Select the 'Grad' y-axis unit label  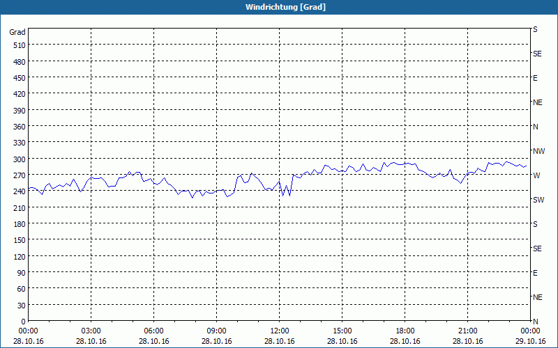coord(17,32)
